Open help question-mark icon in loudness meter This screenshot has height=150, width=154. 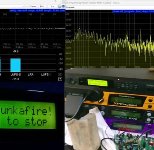[60, 79]
